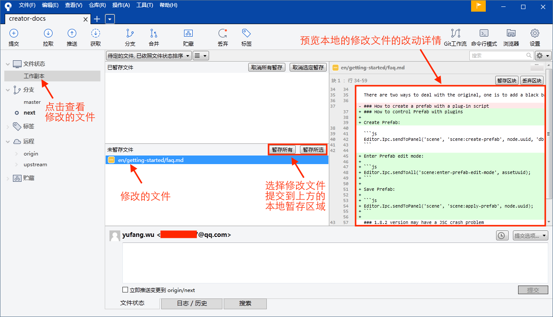Open the 浏览器 (Explorer) icon

click(511, 34)
